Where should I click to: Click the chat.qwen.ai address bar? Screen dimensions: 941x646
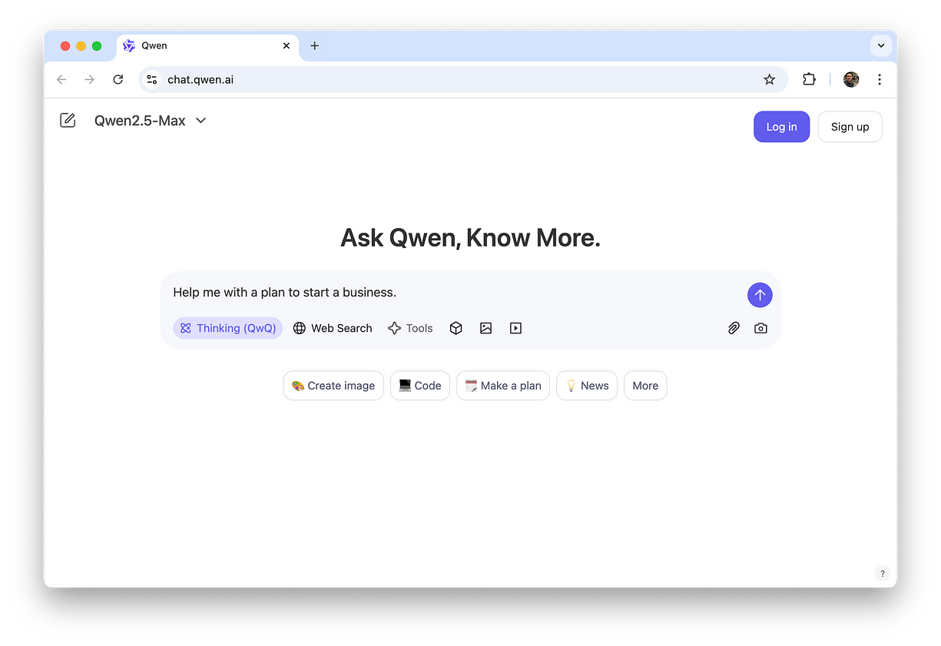point(463,79)
